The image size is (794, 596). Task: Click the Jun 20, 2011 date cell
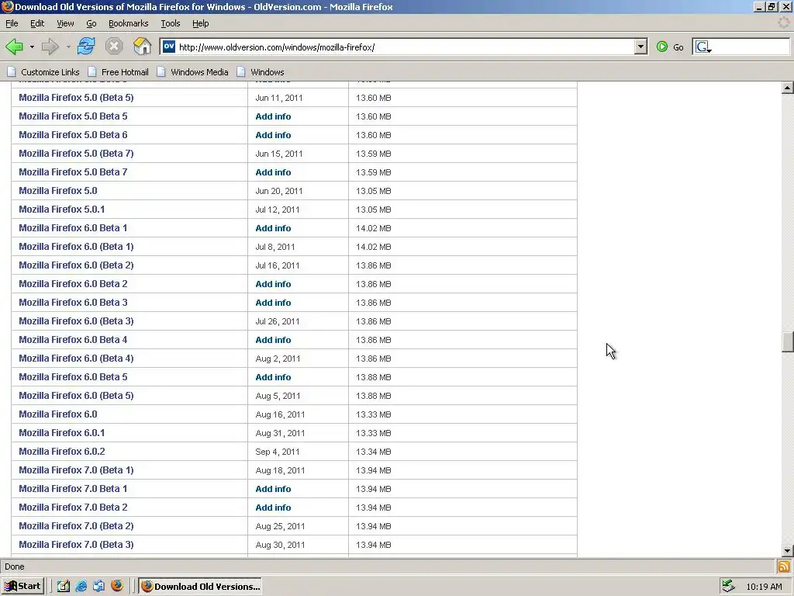(x=279, y=191)
